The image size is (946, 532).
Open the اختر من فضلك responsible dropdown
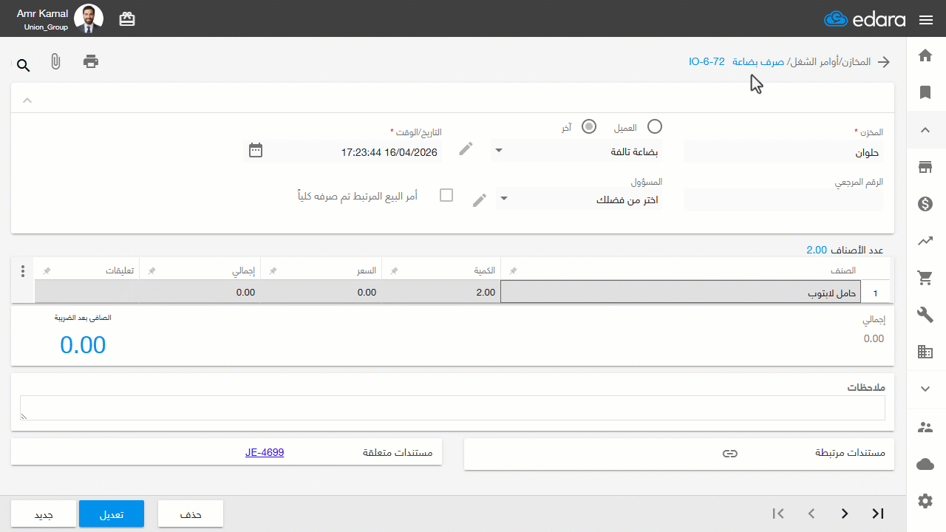(x=579, y=199)
